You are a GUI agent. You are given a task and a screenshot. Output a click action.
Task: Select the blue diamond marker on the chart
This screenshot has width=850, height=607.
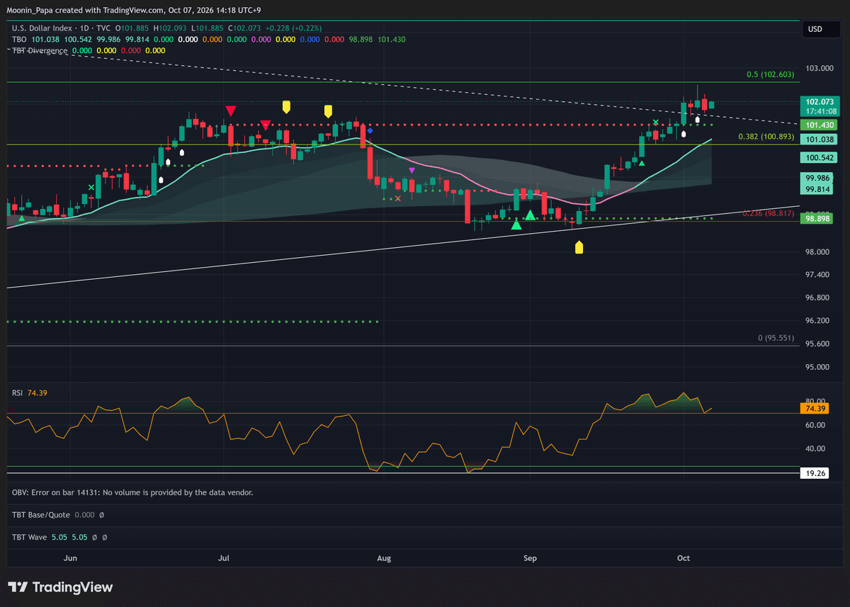[370, 131]
